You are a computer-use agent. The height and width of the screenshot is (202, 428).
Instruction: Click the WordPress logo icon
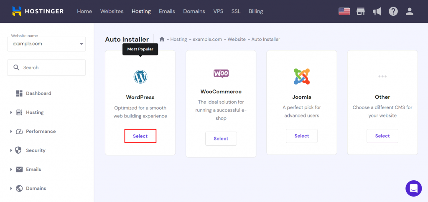pos(140,77)
